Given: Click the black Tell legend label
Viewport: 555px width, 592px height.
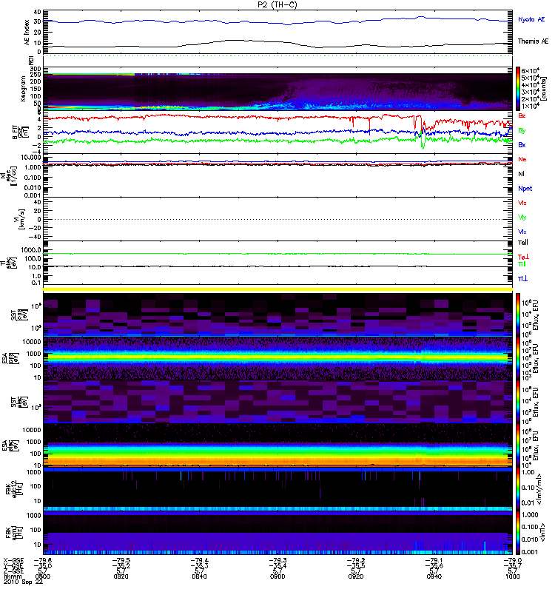Looking at the screenshot, I should click(523, 243).
